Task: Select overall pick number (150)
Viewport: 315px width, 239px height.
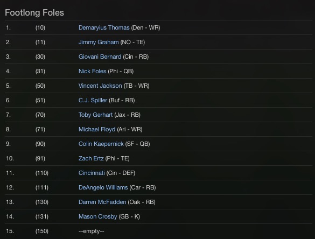Action: 42,231
